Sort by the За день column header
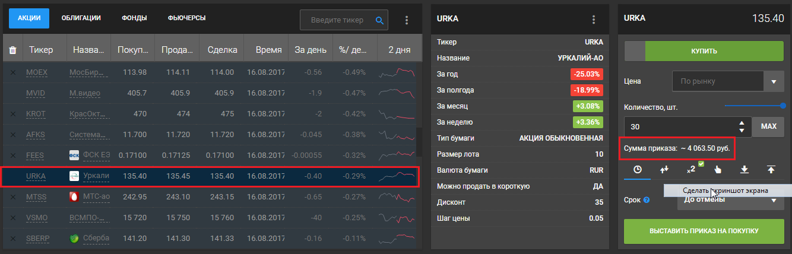The image size is (792, 254). [310, 50]
